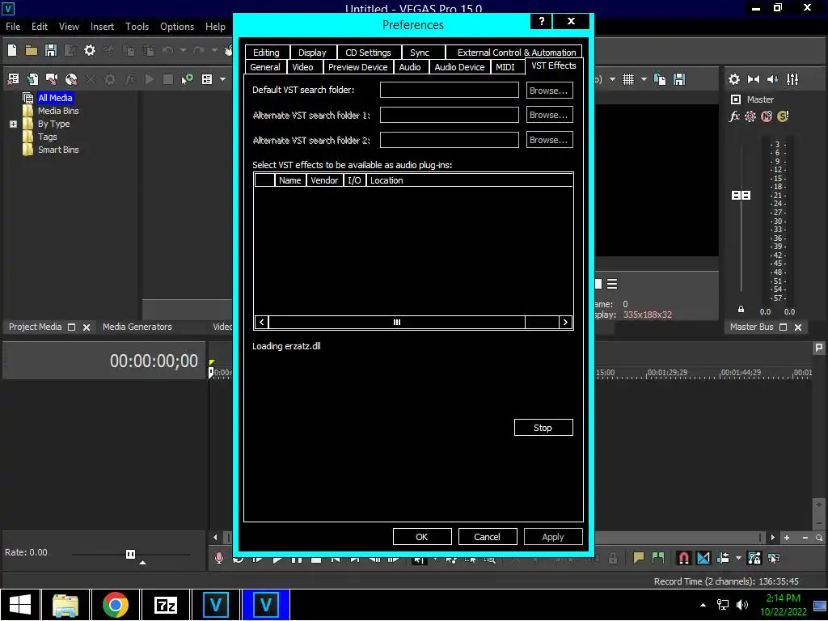Open the mixing console faders icon
Viewport: 828px width, 621px height.
tap(792, 79)
